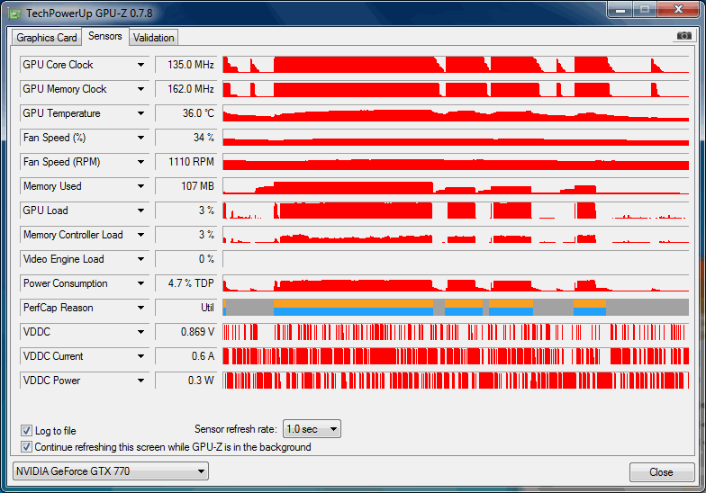Click the 4.7 % TDP value
Image resolution: width=706 pixels, height=493 pixels.
point(186,283)
